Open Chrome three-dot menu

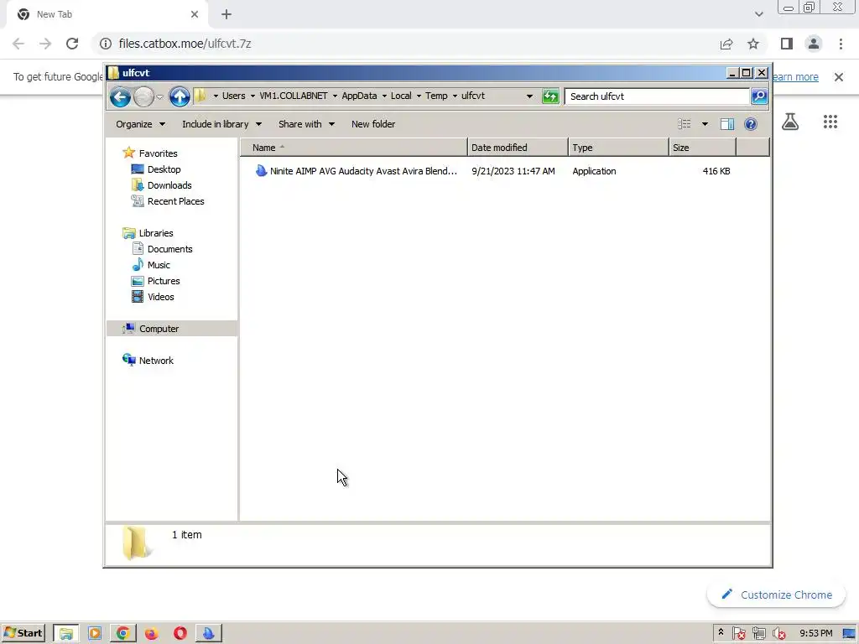pos(841,44)
